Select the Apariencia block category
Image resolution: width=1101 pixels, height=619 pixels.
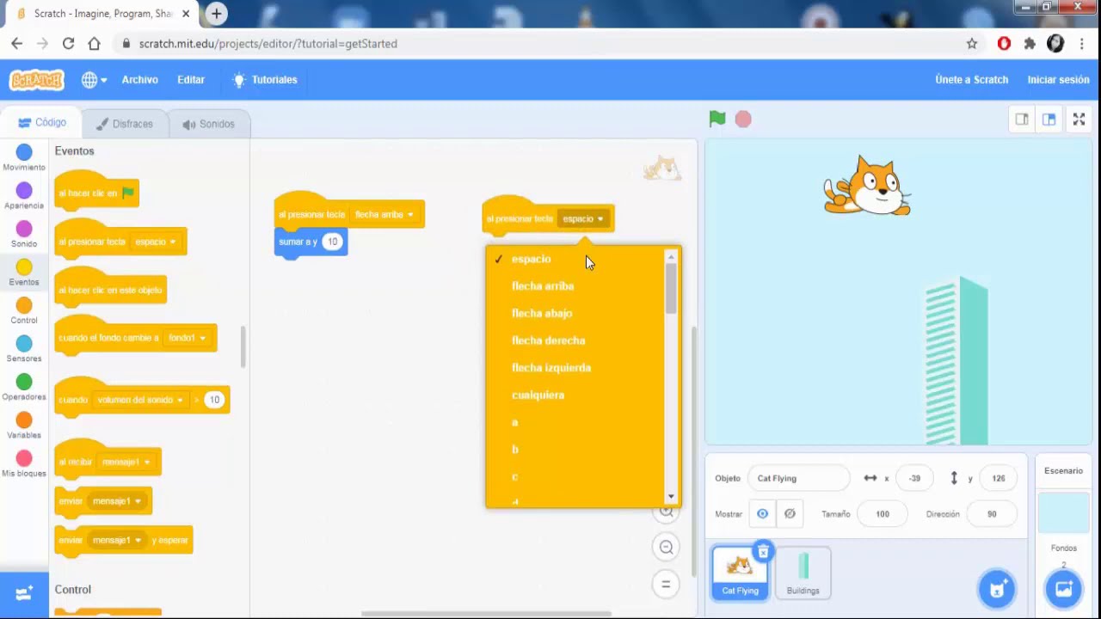24,196
